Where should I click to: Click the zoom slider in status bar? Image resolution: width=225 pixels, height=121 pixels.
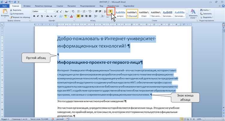pyautogui.click(x=214, y=119)
